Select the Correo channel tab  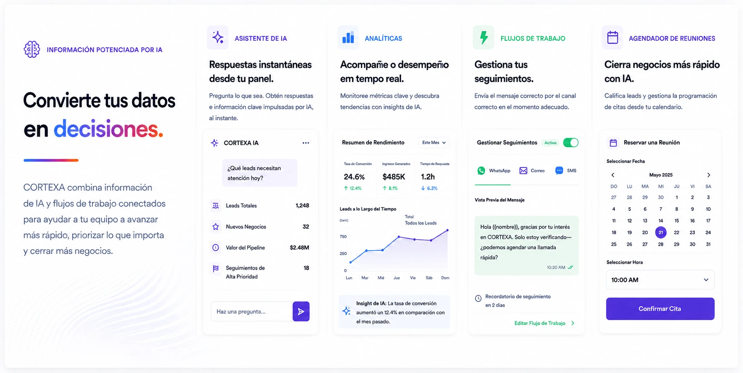pos(532,171)
